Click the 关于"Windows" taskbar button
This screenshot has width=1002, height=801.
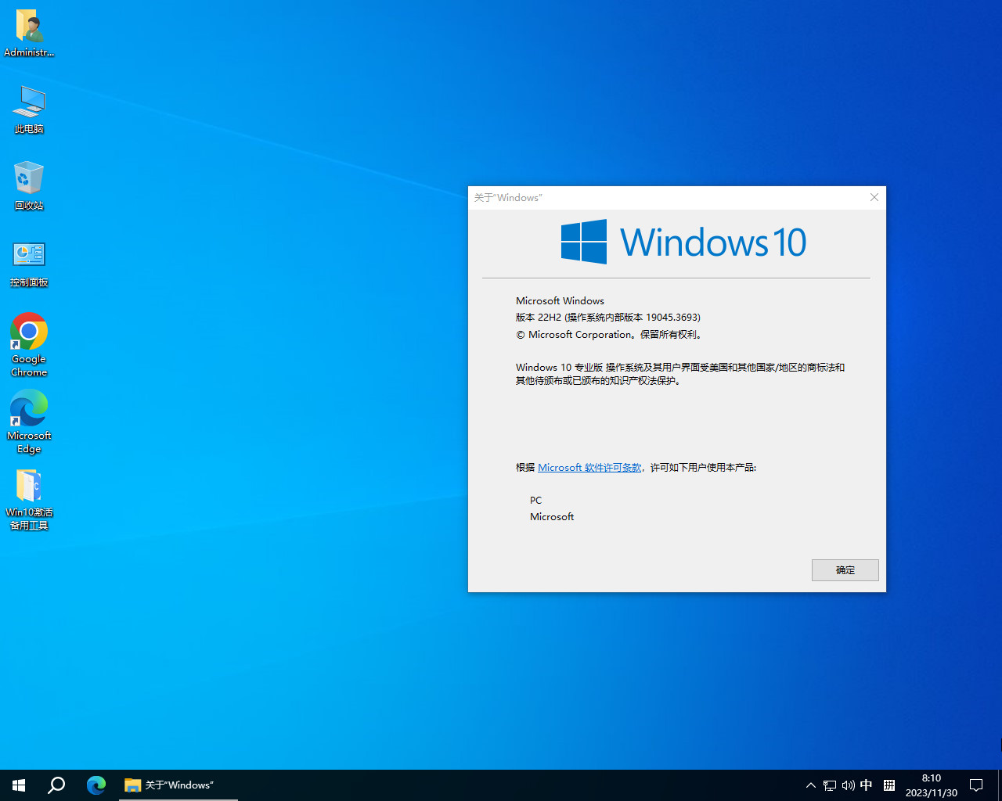coord(178,785)
